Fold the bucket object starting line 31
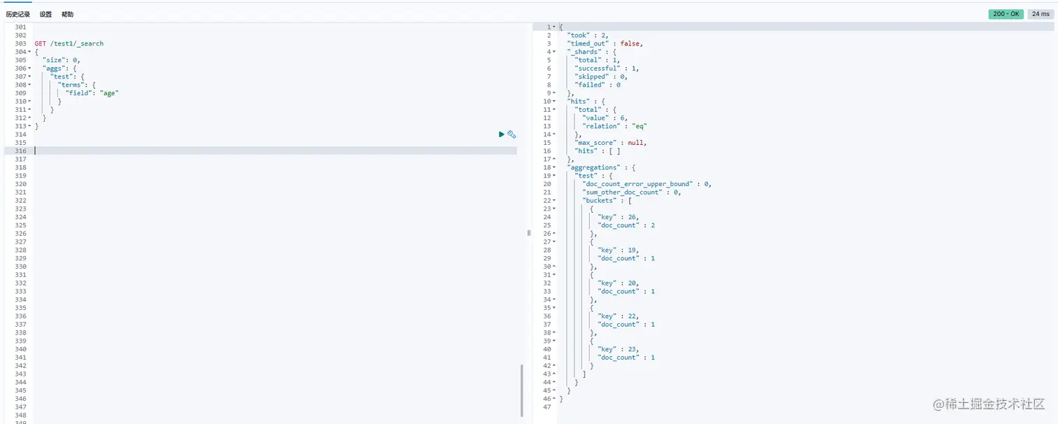The image size is (1058, 424). [554, 275]
